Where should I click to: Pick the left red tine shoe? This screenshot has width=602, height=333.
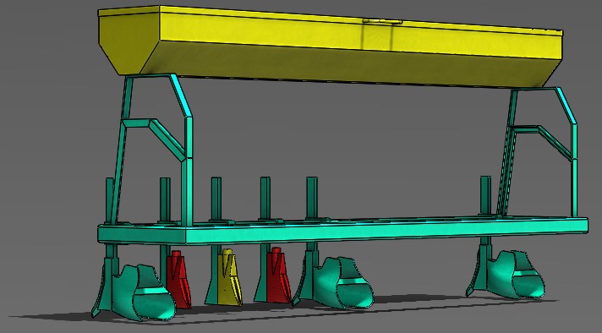(x=179, y=279)
